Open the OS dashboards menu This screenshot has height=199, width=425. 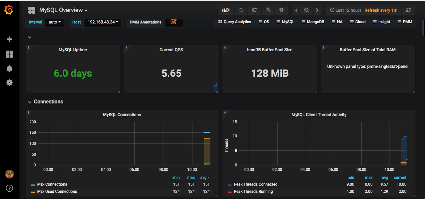pos(264,22)
